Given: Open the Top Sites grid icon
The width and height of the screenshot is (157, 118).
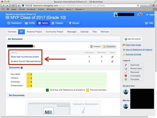Looking at the screenshot, I should (8, 9).
